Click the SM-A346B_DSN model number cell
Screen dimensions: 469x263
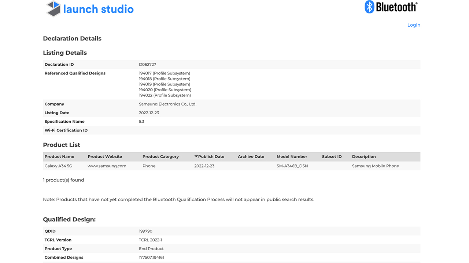coord(292,166)
